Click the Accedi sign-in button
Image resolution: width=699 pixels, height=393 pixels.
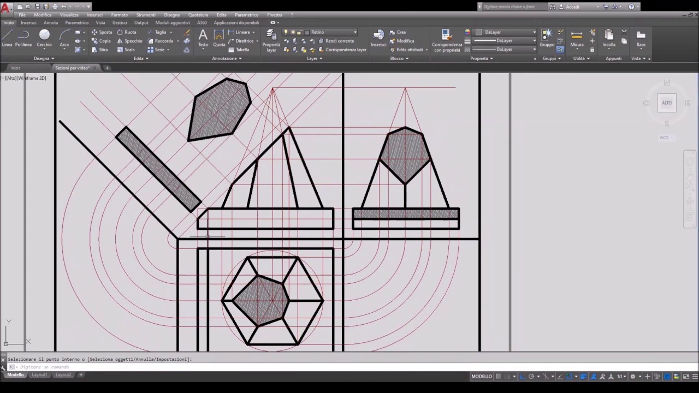(x=573, y=7)
